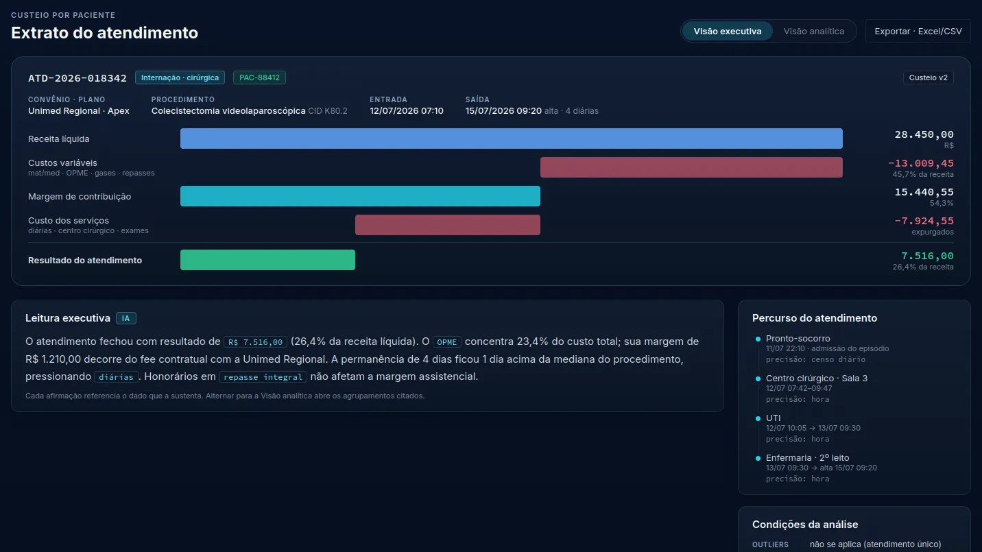Select the red Custo dos serviços bar
The height and width of the screenshot is (552, 982).
point(448,225)
